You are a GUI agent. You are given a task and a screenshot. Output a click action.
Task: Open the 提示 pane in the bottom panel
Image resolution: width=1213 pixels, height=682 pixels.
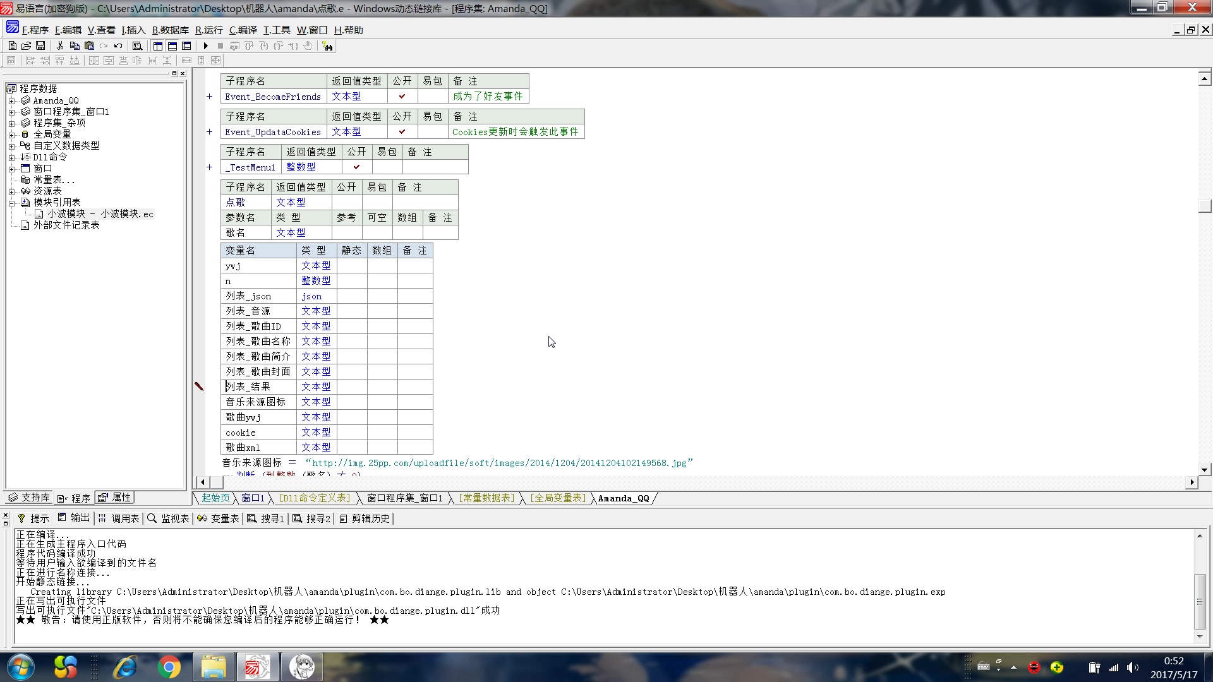pos(33,518)
